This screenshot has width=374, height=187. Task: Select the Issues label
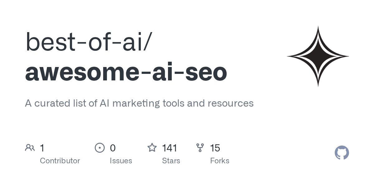(x=121, y=161)
